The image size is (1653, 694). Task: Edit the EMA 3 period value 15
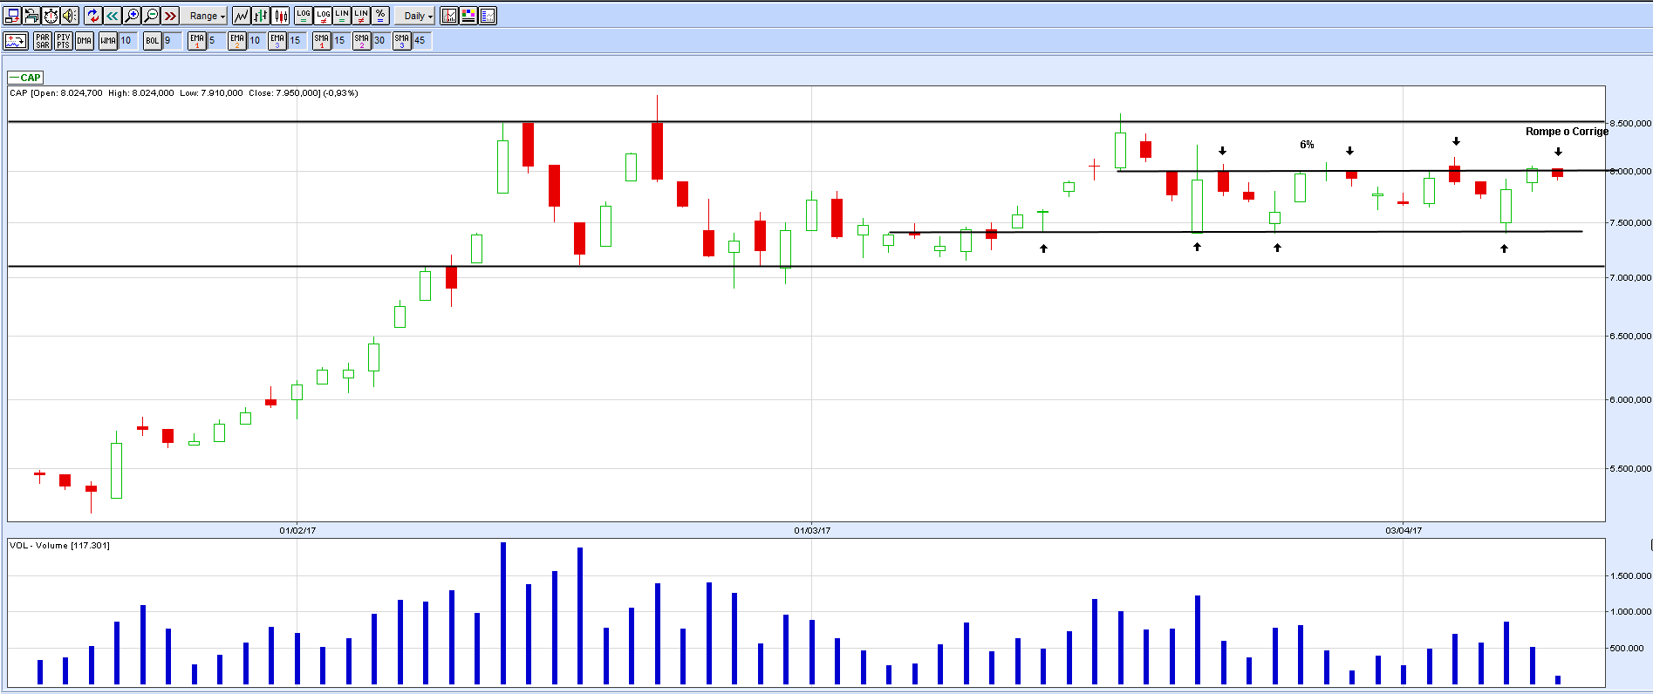click(x=297, y=40)
